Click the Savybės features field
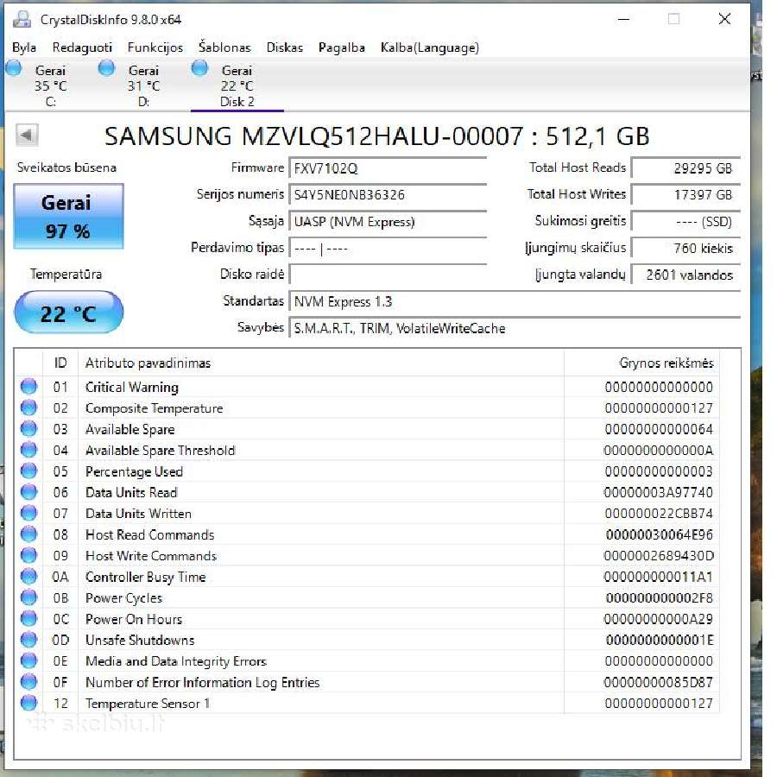This screenshot has height=777, width=777. click(515, 328)
